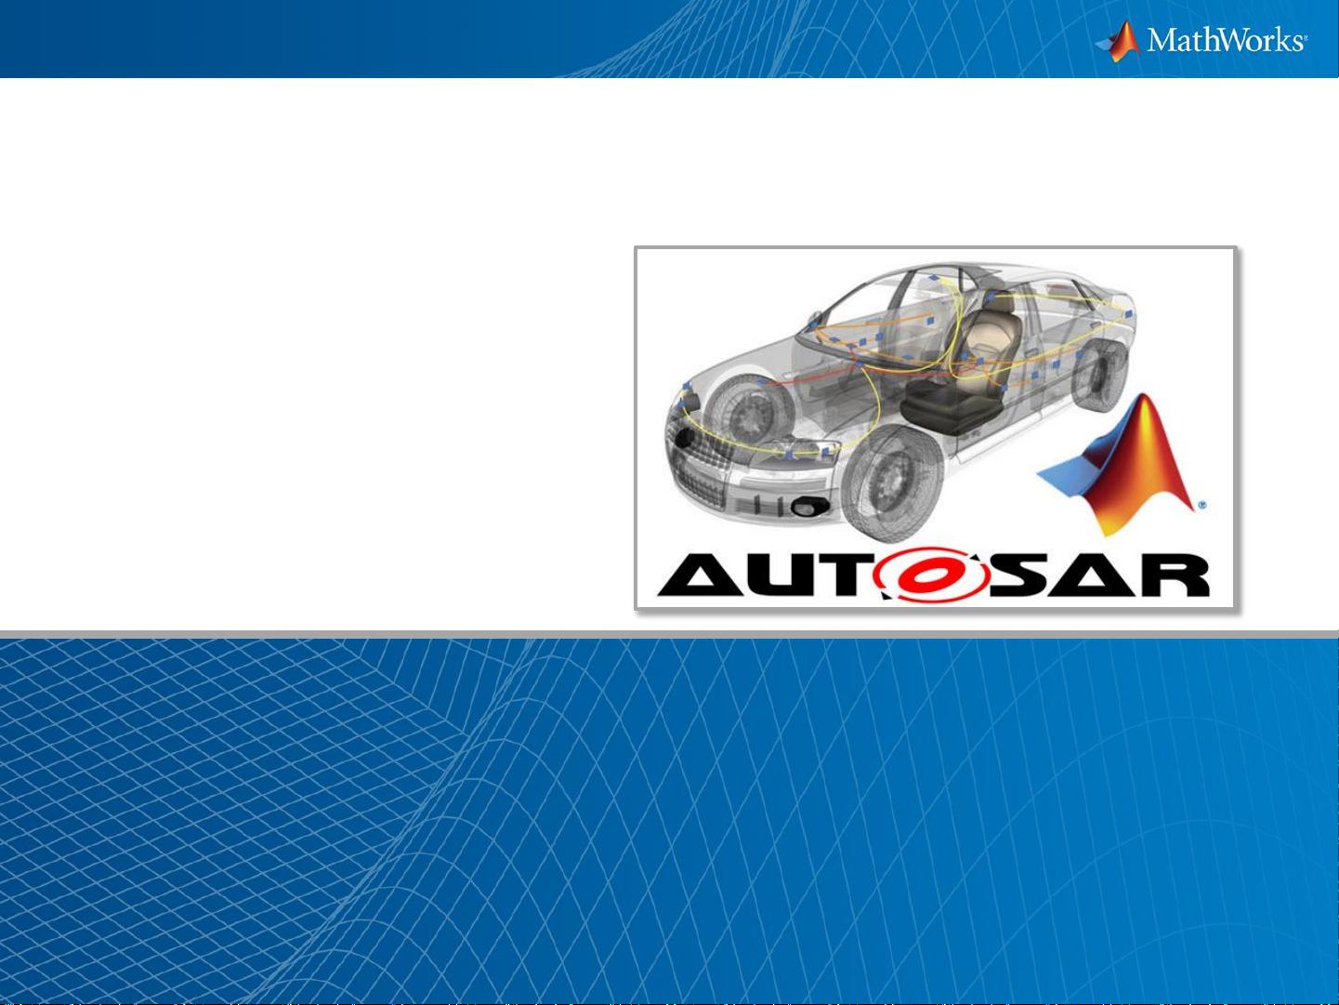Click the MATLAB membrane logo beside the car
Viewport: 1339px width, 1005px height.
tap(1121, 464)
